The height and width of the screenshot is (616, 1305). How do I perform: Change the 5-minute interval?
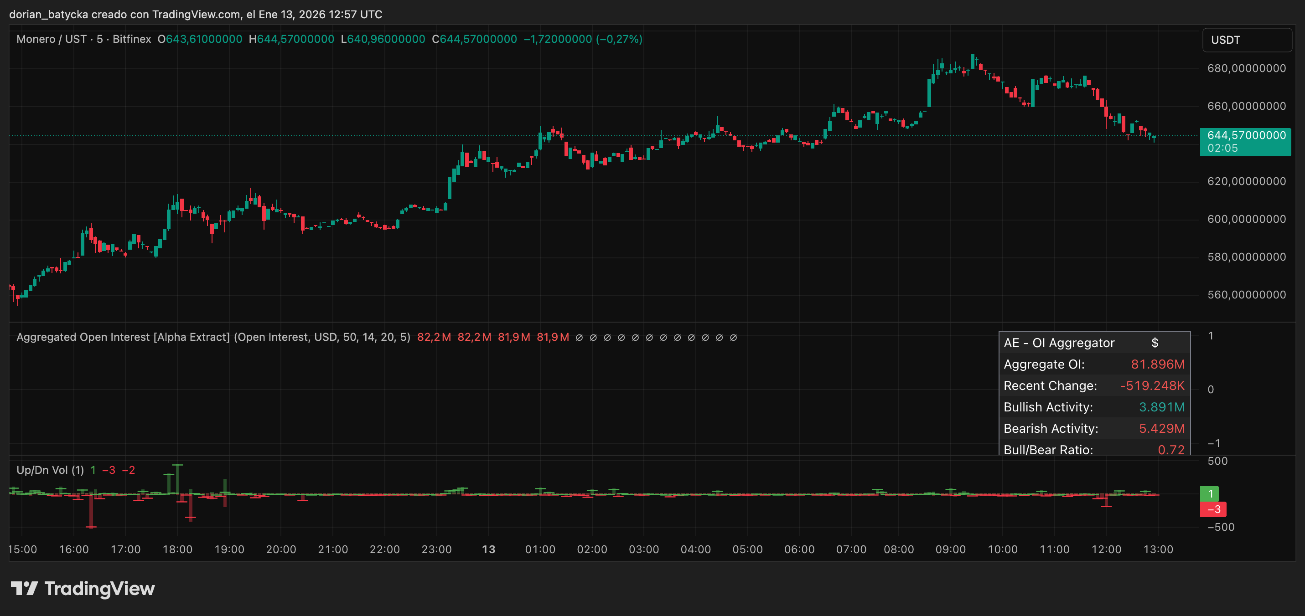(99, 39)
